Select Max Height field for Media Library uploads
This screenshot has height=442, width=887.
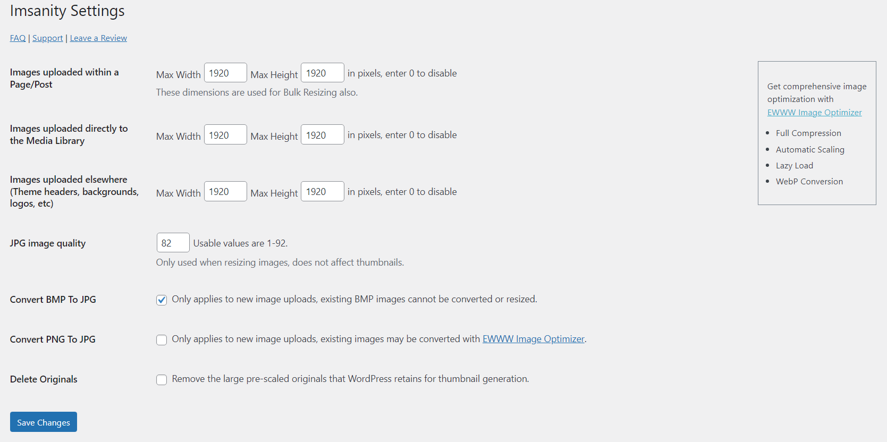322,135
